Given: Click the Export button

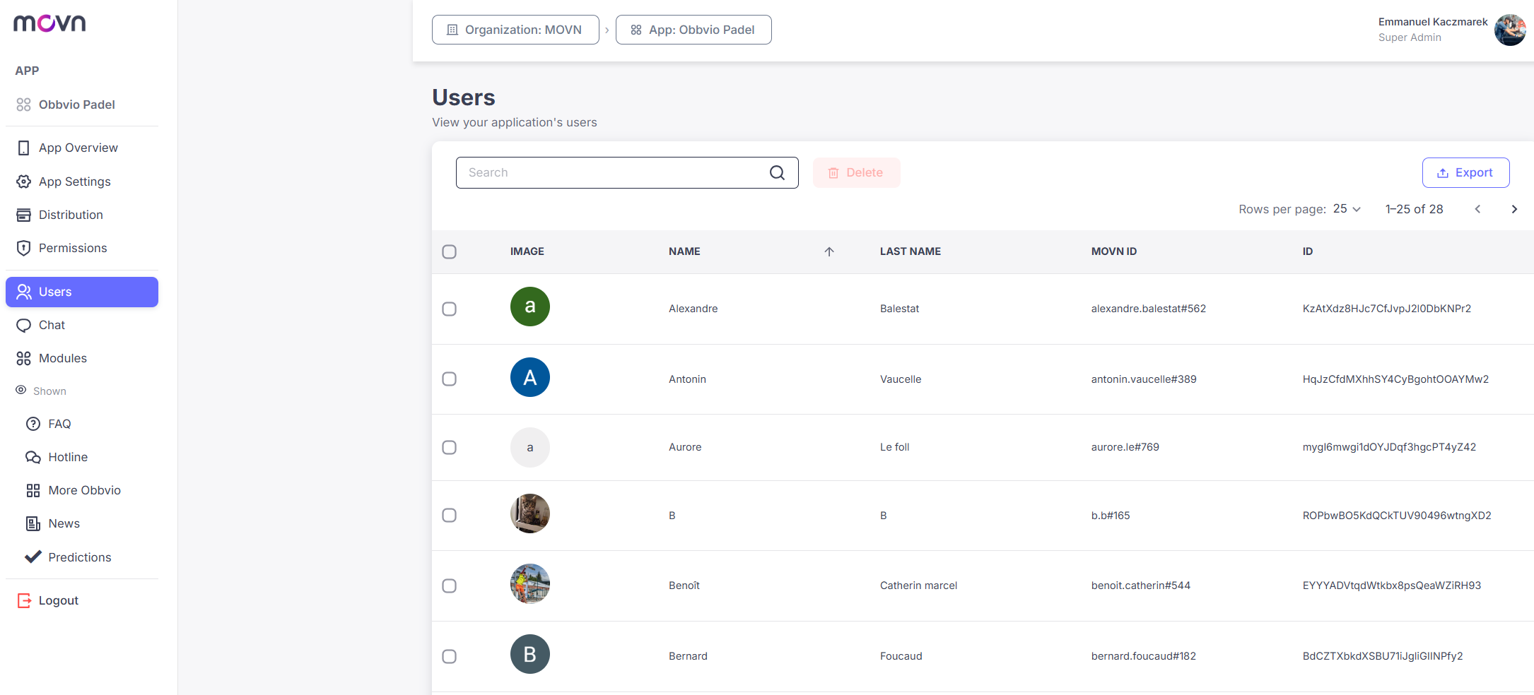Looking at the screenshot, I should point(1465,172).
